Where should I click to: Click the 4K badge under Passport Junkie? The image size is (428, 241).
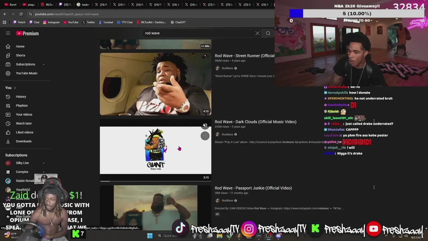[217, 214]
